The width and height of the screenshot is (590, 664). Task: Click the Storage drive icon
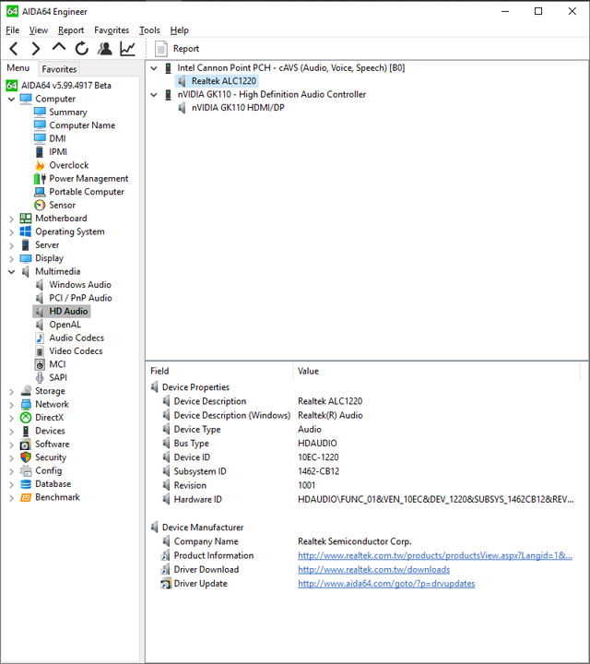26,391
